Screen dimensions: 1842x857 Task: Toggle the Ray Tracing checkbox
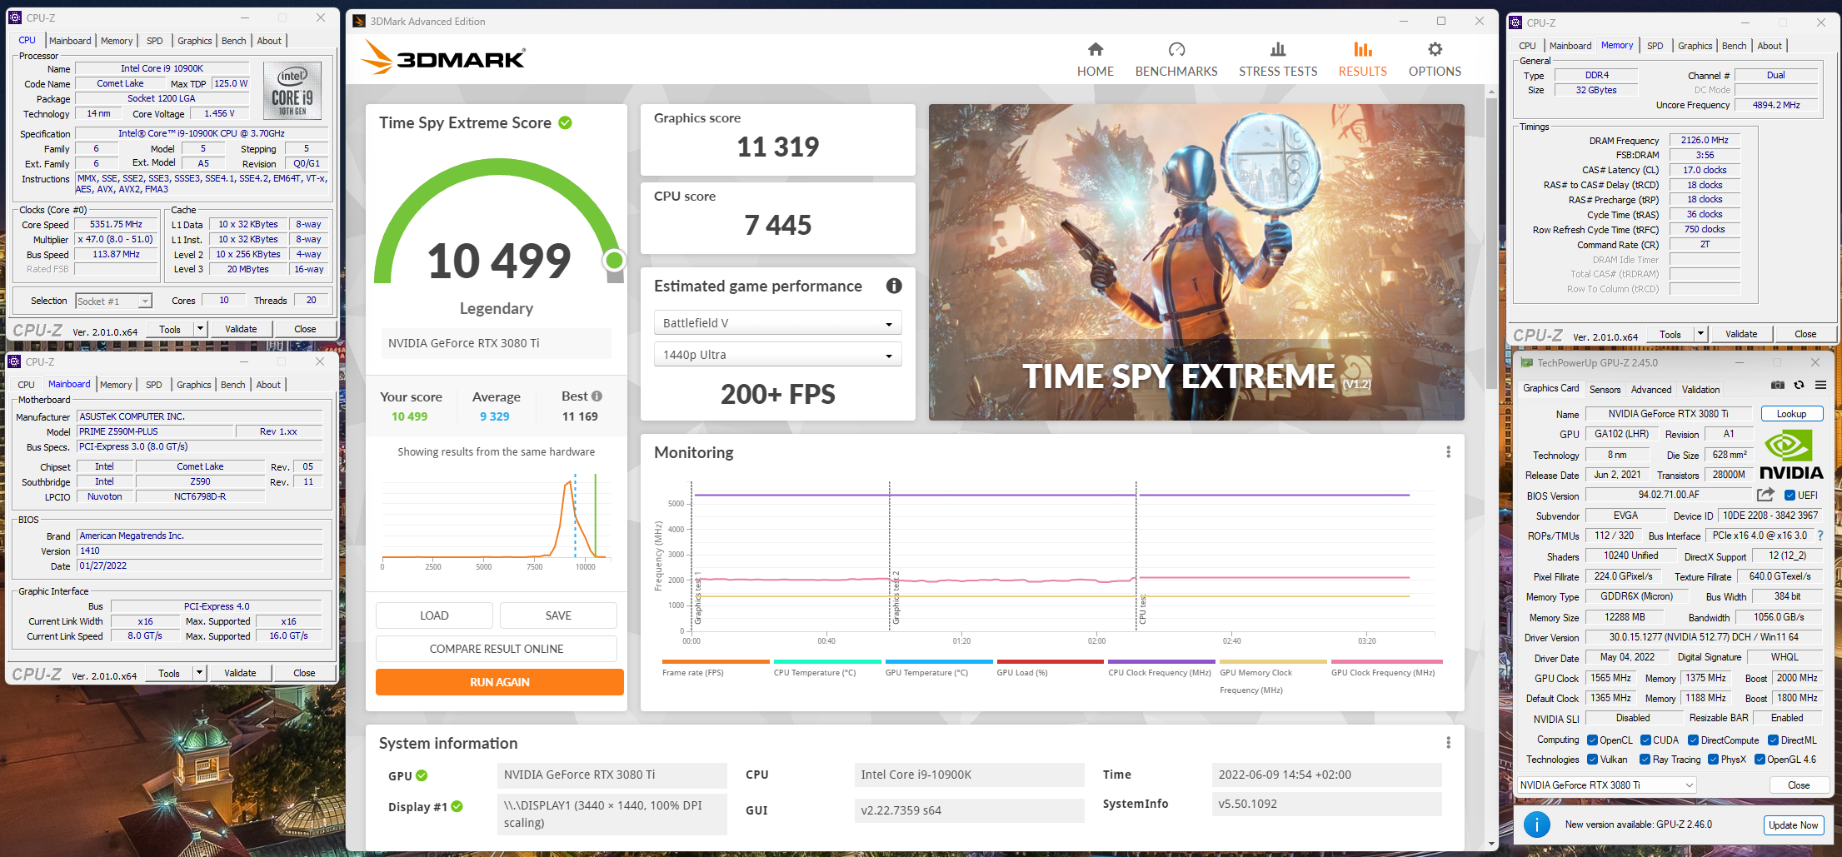point(1645,760)
